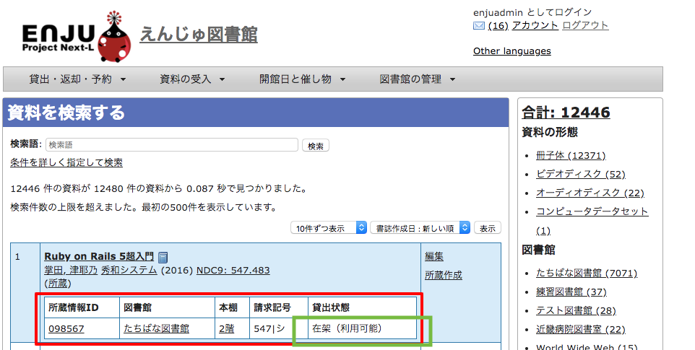Click the publisher link 秀和システム

coord(129,270)
